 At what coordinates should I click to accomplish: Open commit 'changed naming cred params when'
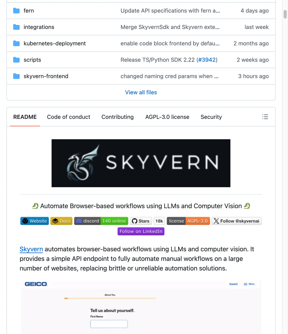coord(169,76)
